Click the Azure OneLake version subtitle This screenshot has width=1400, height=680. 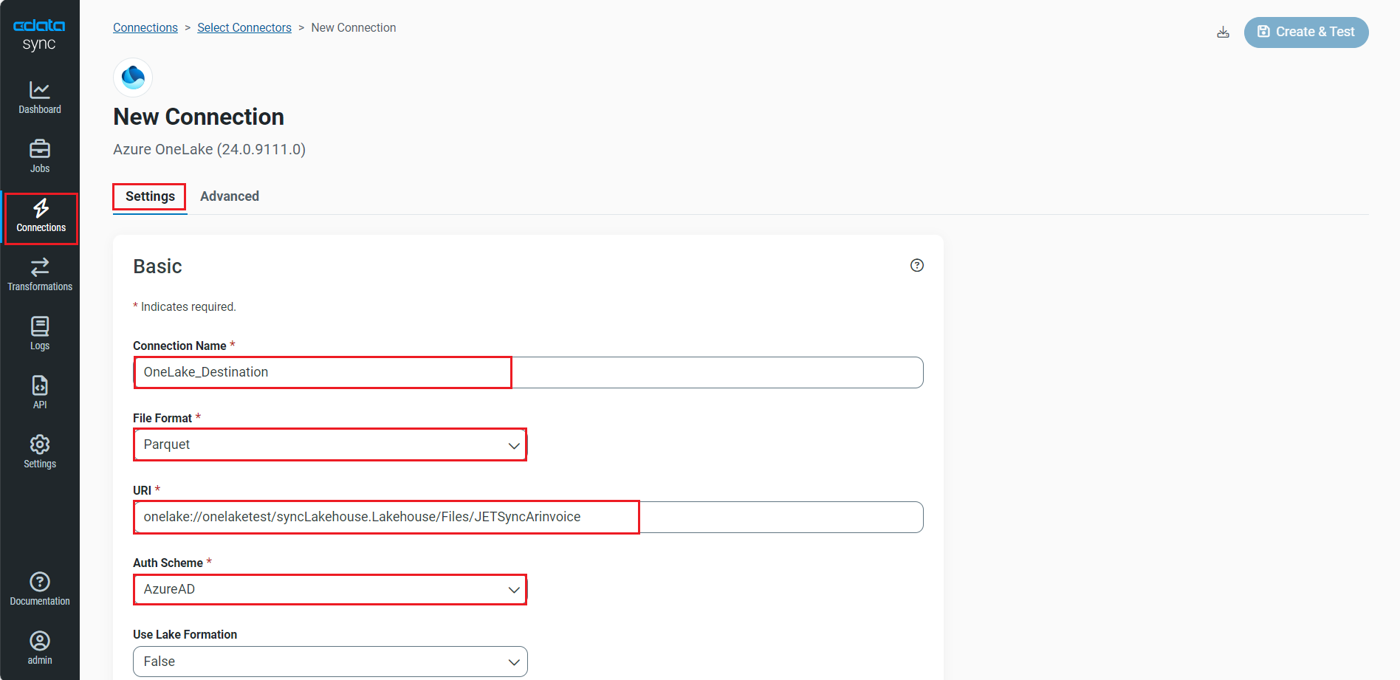[x=209, y=149]
